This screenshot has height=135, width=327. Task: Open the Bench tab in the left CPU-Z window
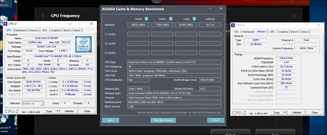[x=67, y=30]
